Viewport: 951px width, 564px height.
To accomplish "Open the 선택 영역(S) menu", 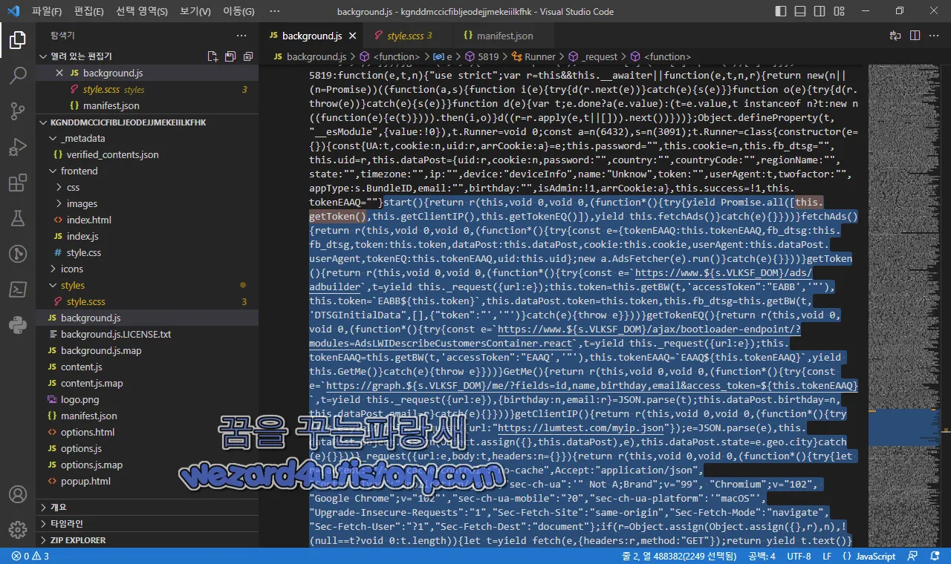I will (142, 11).
